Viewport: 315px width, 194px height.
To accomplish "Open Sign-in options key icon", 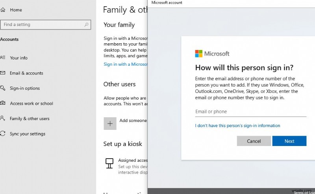I will pos(3,88).
